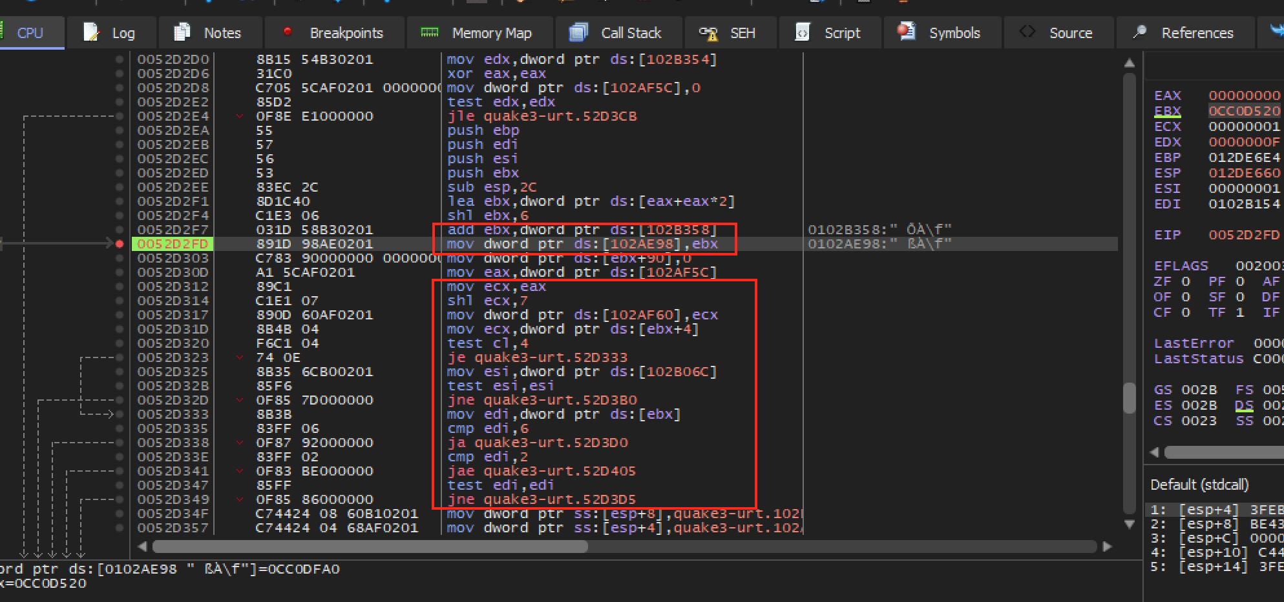
Task: Disable the red breakpoint at 0052D2FD
Action: pos(120,244)
